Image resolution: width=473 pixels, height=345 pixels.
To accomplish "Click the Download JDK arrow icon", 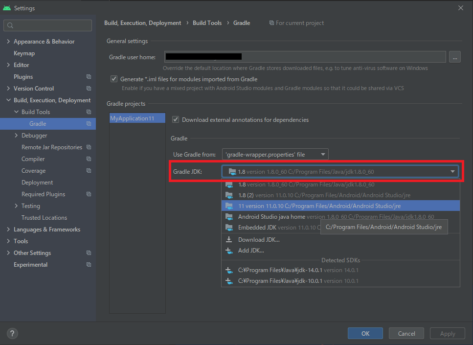I will (229, 240).
